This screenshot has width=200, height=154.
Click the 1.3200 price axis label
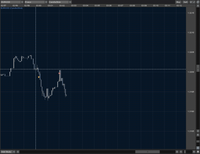tap(191, 72)
